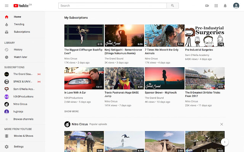Viewport: 244px width, 152px height.
Task: Click the History clock icon
Action: 6,50
